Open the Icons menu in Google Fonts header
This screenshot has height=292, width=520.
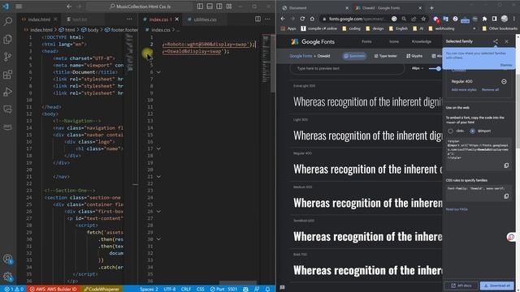pyautogui.click(x=394, y=41)
